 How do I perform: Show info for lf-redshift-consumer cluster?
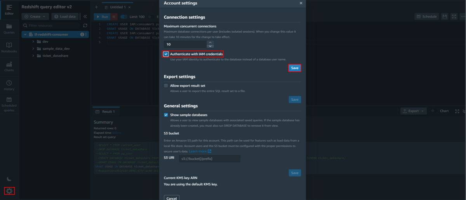click(x=82, y=34)
